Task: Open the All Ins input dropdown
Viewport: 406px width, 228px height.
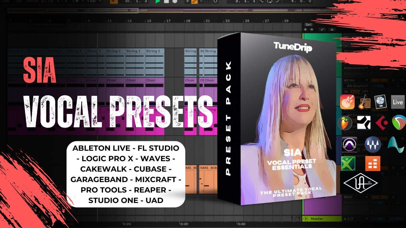Action: [x=356, y=81]
